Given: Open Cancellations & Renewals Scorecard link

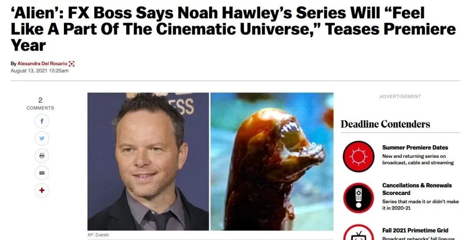Looking at the screenshot, I should coord(417,189).
